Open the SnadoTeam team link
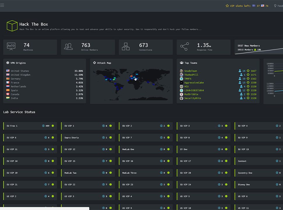The image size is (283, 210). pyautogui.click(x=191, y=71)
